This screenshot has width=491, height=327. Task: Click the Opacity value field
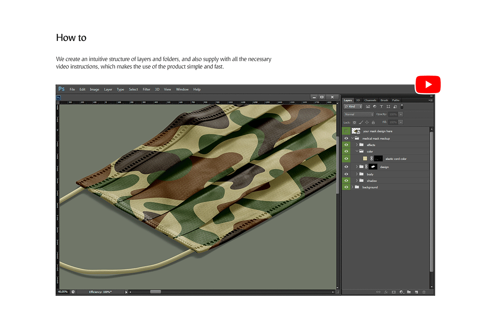click(x=393, y=114)
